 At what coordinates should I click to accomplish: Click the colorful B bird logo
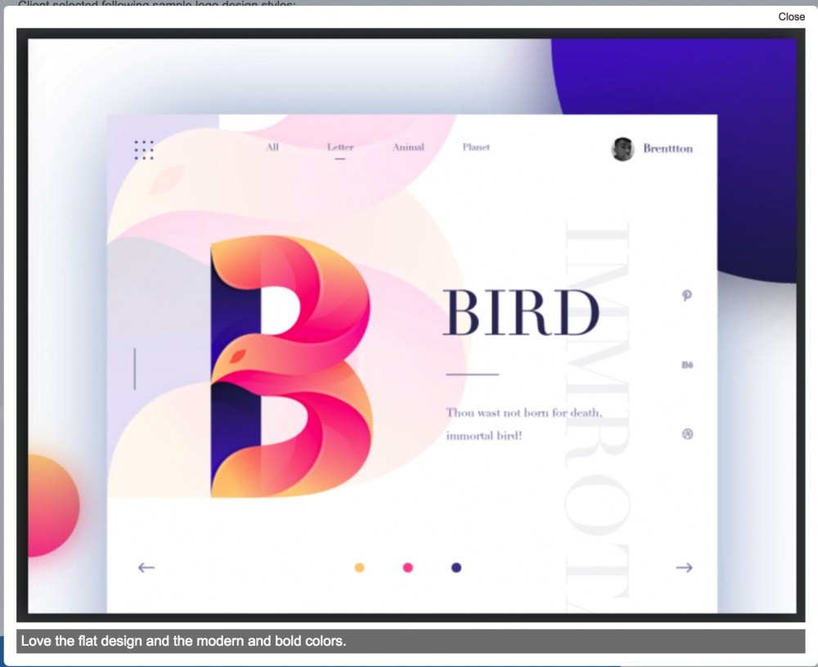pos(290,366)
